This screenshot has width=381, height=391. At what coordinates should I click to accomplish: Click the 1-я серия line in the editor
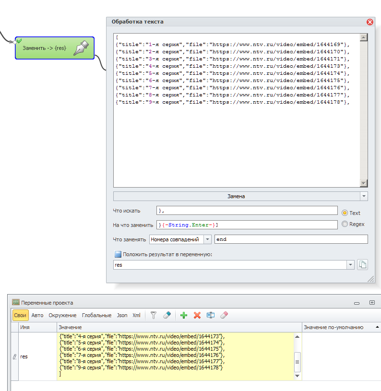pos(233,45)
